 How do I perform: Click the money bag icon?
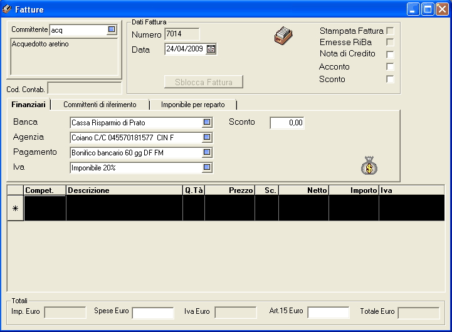(369, 165)
